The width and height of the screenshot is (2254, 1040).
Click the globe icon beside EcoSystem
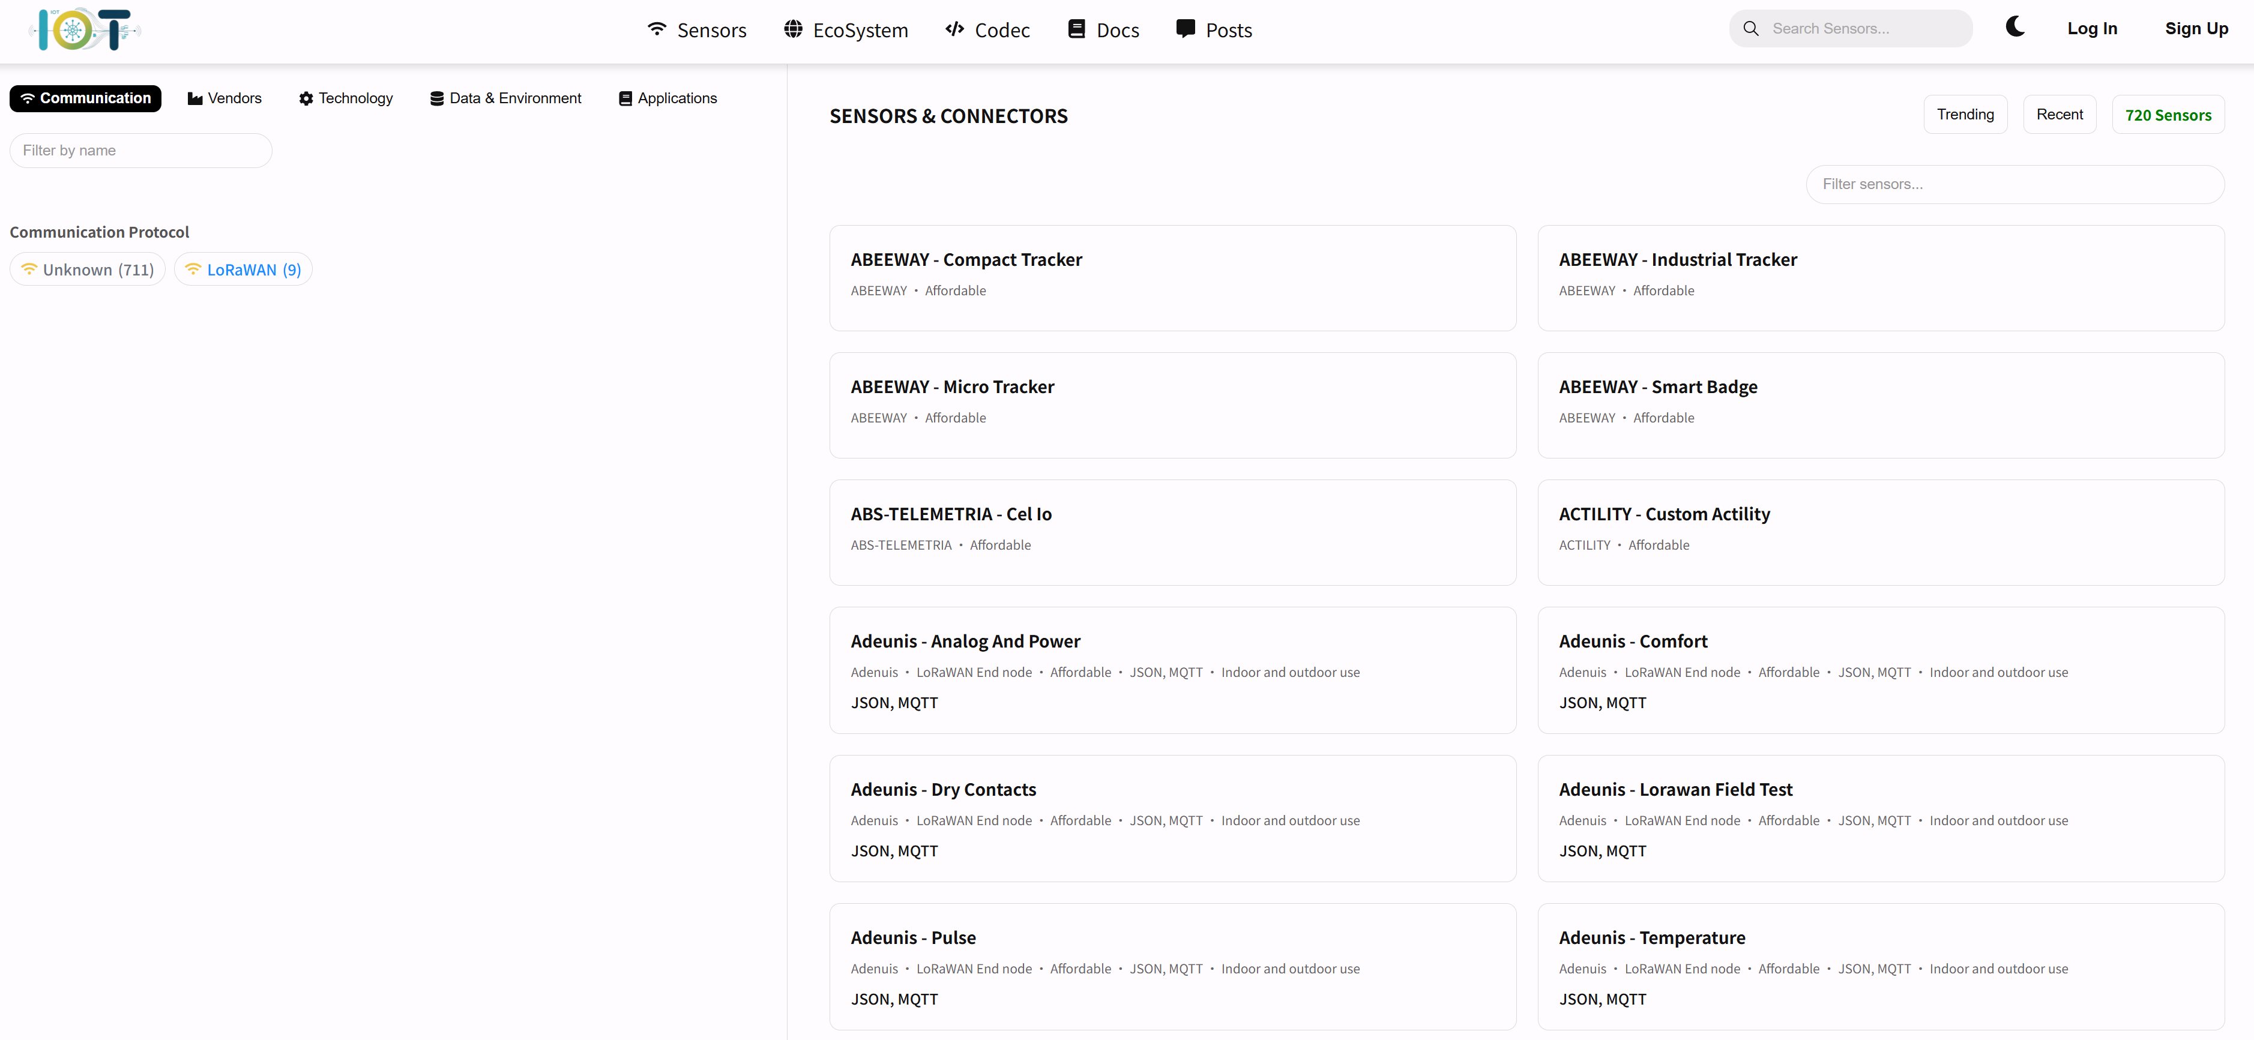point(793,29)
